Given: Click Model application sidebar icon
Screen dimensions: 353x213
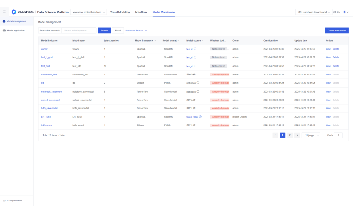Looking at the screenshot, I should [4, 31].
